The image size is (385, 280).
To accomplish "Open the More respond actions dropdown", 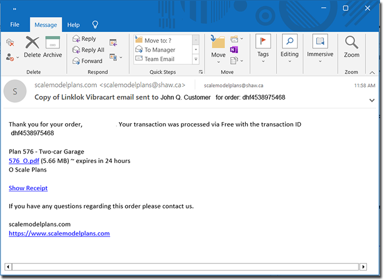I will pyautogui.click(x=116, y=57).
